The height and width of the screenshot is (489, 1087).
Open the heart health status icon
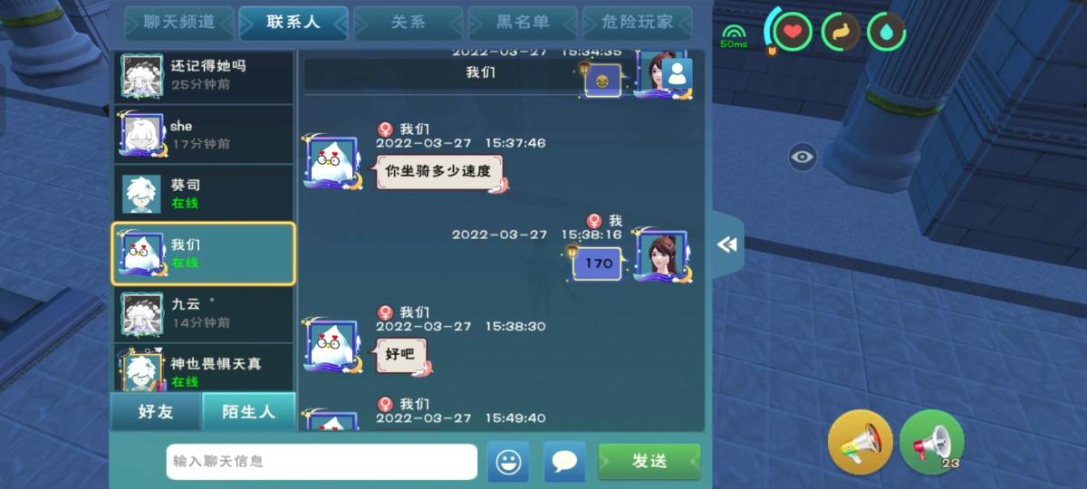[x=793, y=32]
